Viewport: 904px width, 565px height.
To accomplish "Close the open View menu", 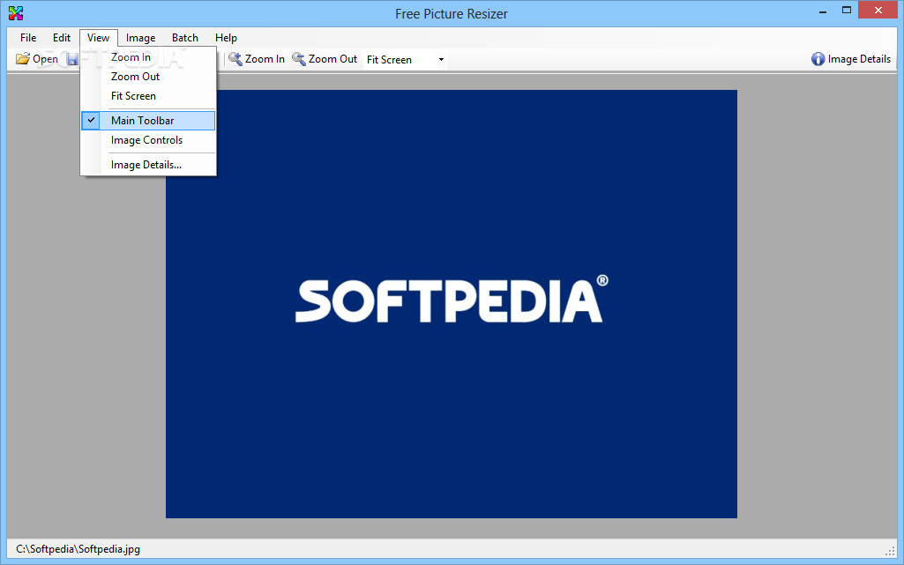I will click(x=99, y=37).
